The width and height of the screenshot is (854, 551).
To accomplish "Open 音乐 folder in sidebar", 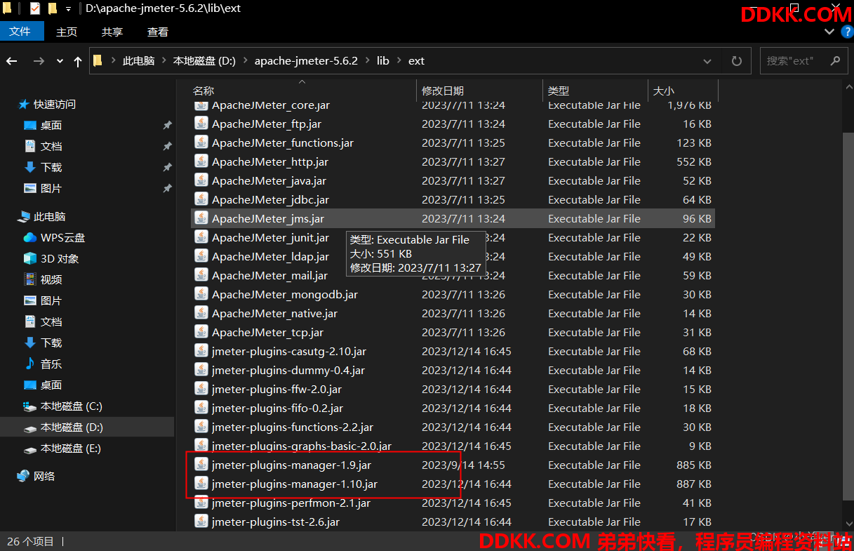I will coord(51,364).
